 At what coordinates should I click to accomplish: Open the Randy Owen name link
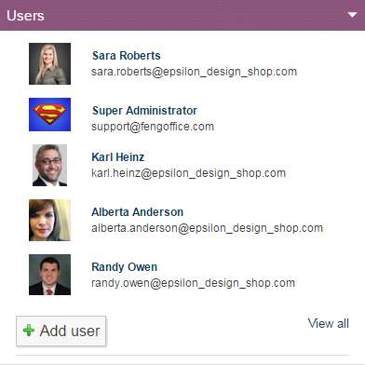pyautogui.click(x=124, y=267)
